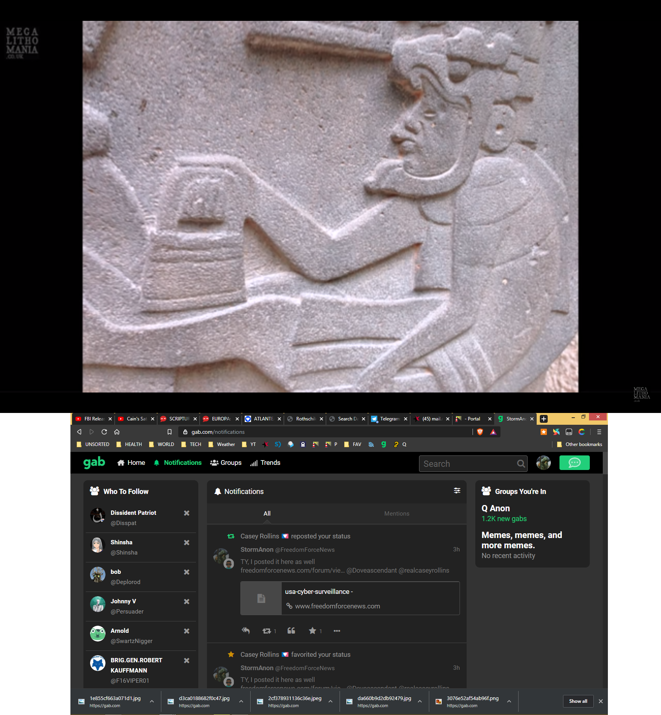Image resolution: width=661 pixels, height=715 pixels.
Task: Switch to the Mentions tab
Action: point(397,514)
